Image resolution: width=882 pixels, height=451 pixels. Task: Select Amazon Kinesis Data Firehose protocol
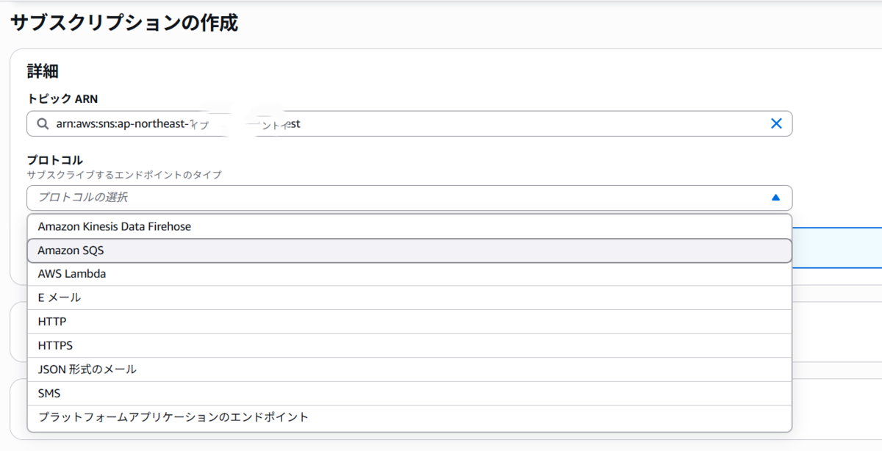[x=409, y=227]
